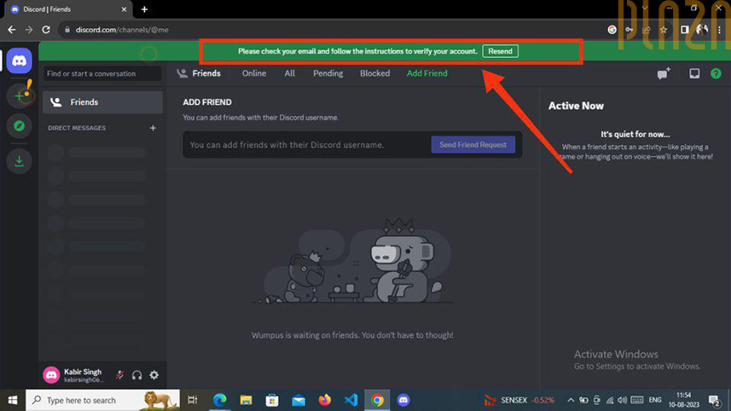Click network wifi icon in tray
Image resolution: width=731 pixels, height=411 pixels.
(610, 400)
